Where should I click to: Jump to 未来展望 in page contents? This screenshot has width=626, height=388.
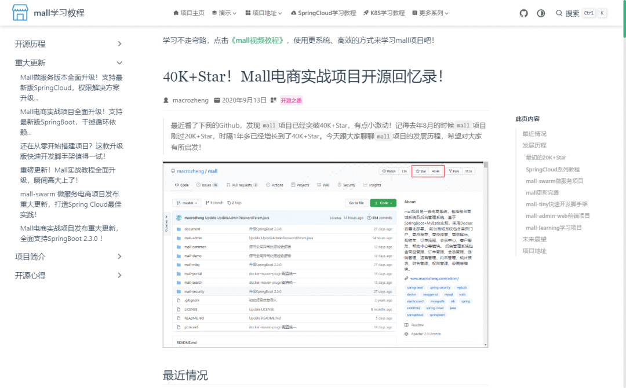click(x=534, y=239)
